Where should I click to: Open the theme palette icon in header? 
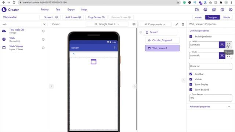(x=205, y=10)
